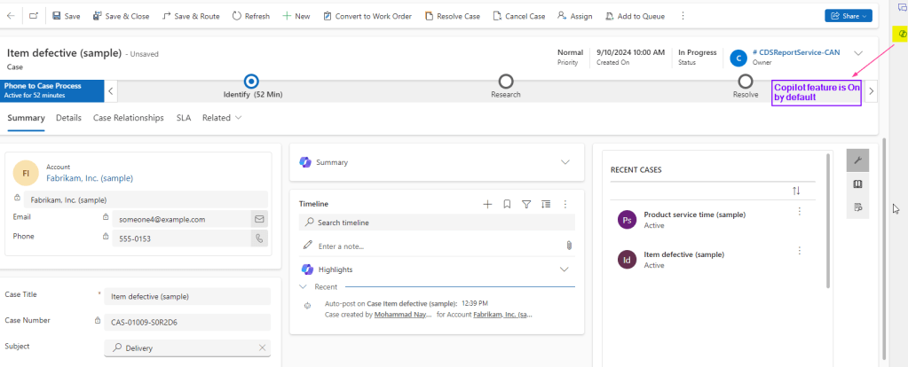Add a new timeline record with plus icon

[487, 204]
